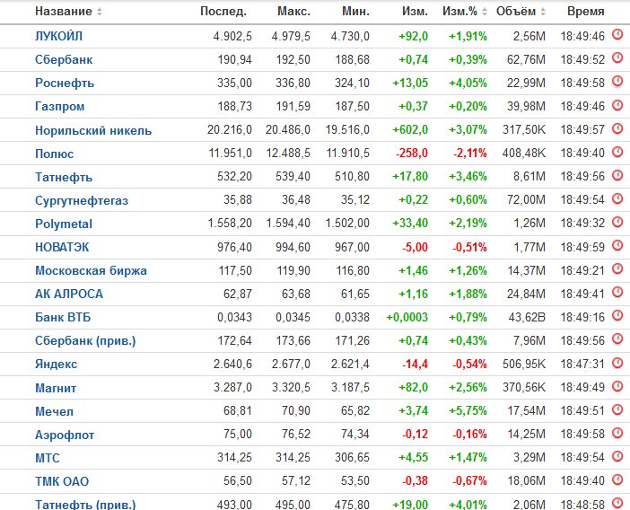Click the clock icon in АК АЛРОСА row

point(617,292)
